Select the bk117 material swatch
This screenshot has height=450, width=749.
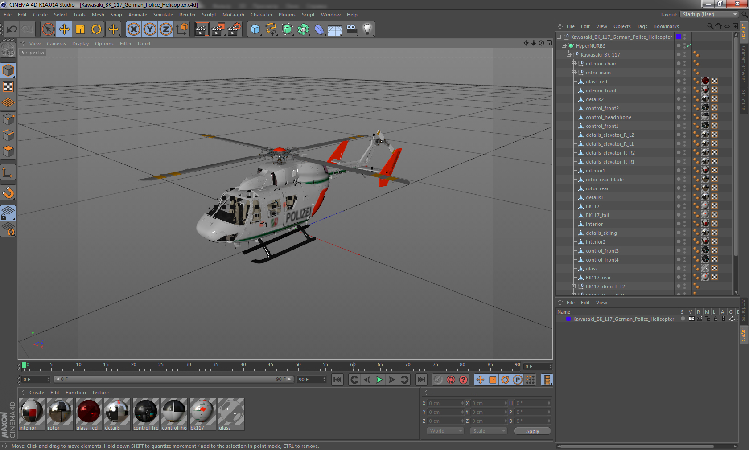coord(202,414)
